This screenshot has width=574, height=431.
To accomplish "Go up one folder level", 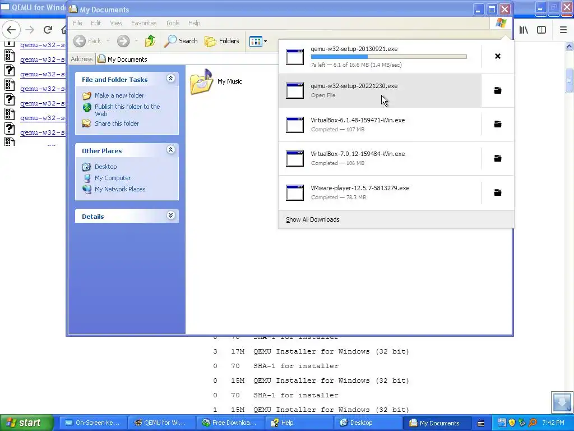I will pos(150,41).
